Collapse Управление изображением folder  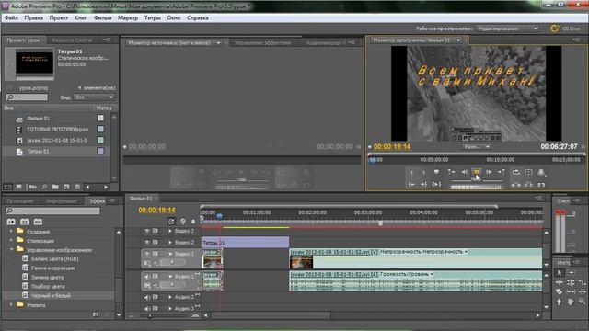(11, 249)
